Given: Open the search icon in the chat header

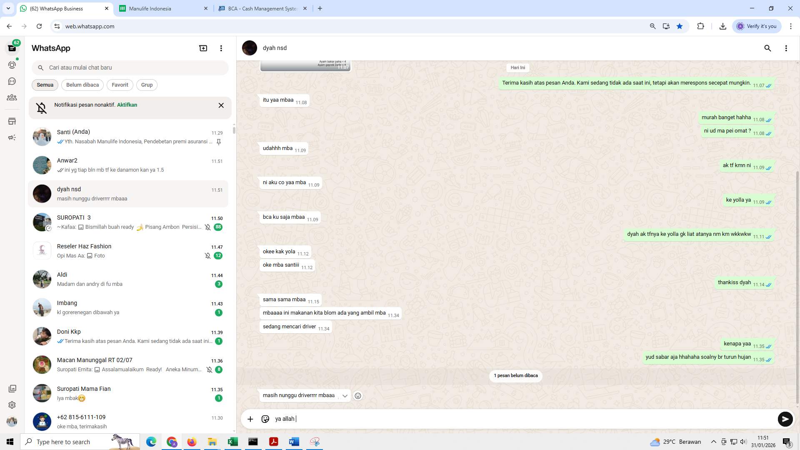Looking at the screenshot, I should click(x=767, y=48).
